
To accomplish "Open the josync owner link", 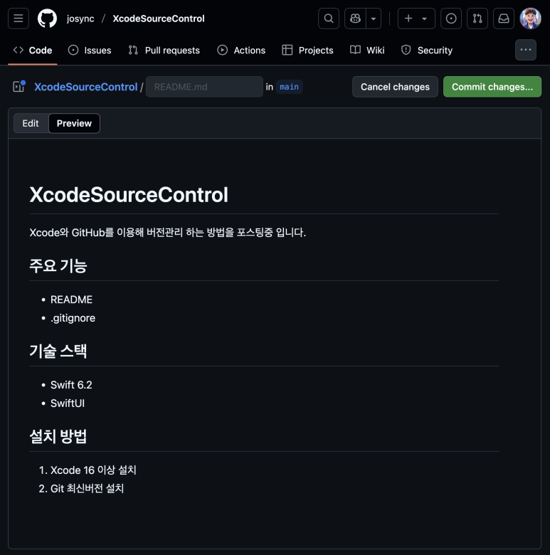I will coord(80,18).
